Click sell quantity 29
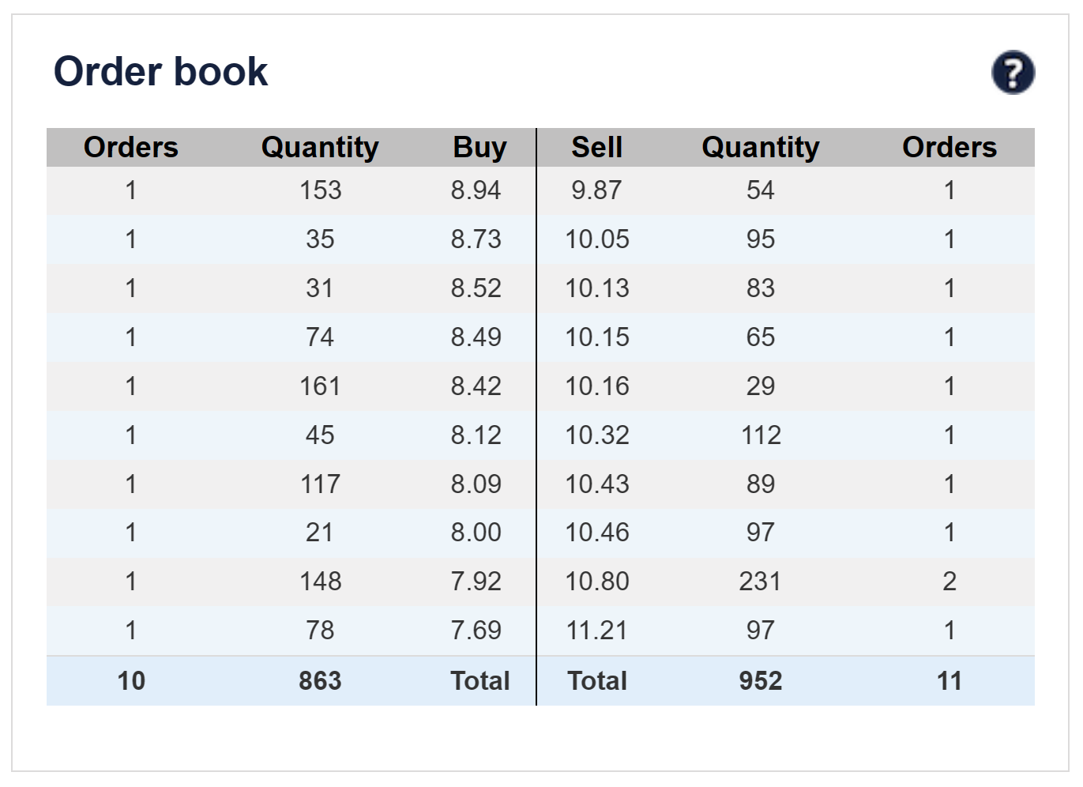Screen dimensions: 1083x787 pos(761,386)
